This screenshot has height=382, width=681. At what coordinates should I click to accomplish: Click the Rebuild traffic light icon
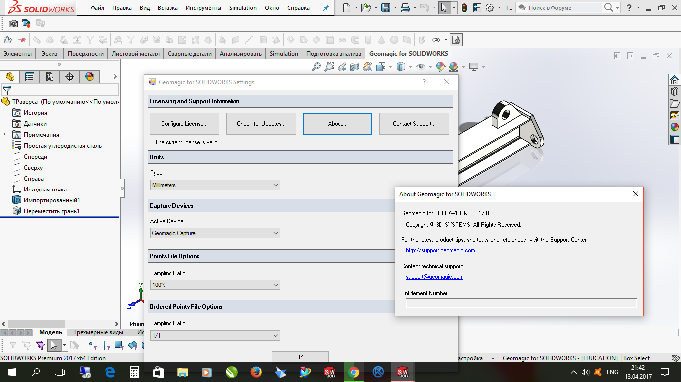point(464,8)
